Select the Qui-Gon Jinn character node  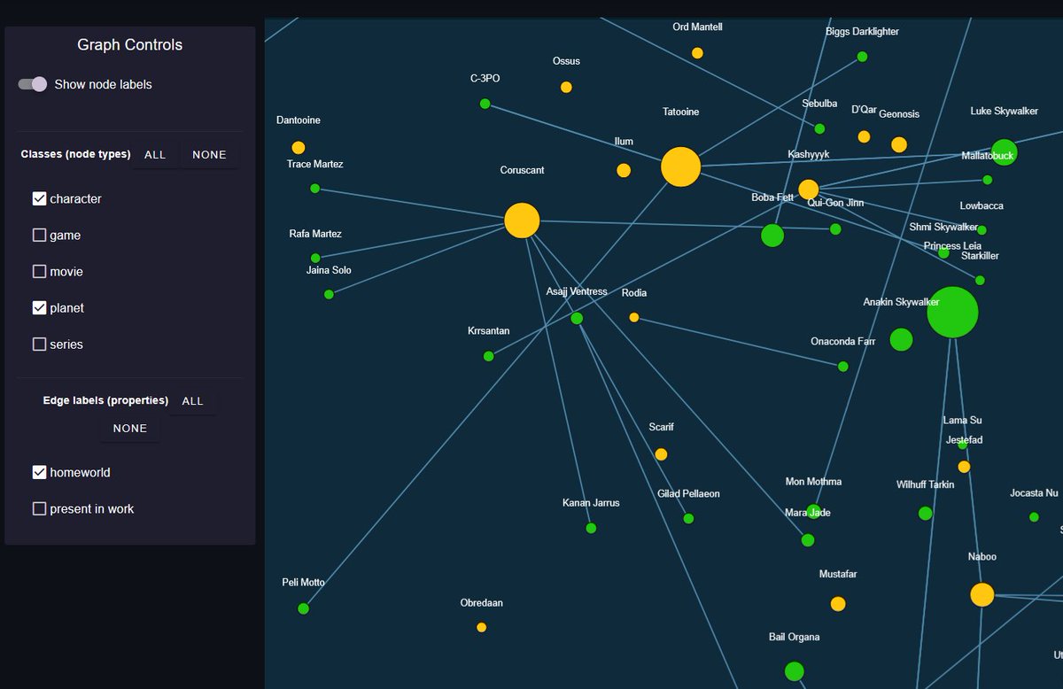[x=835, y=228]
